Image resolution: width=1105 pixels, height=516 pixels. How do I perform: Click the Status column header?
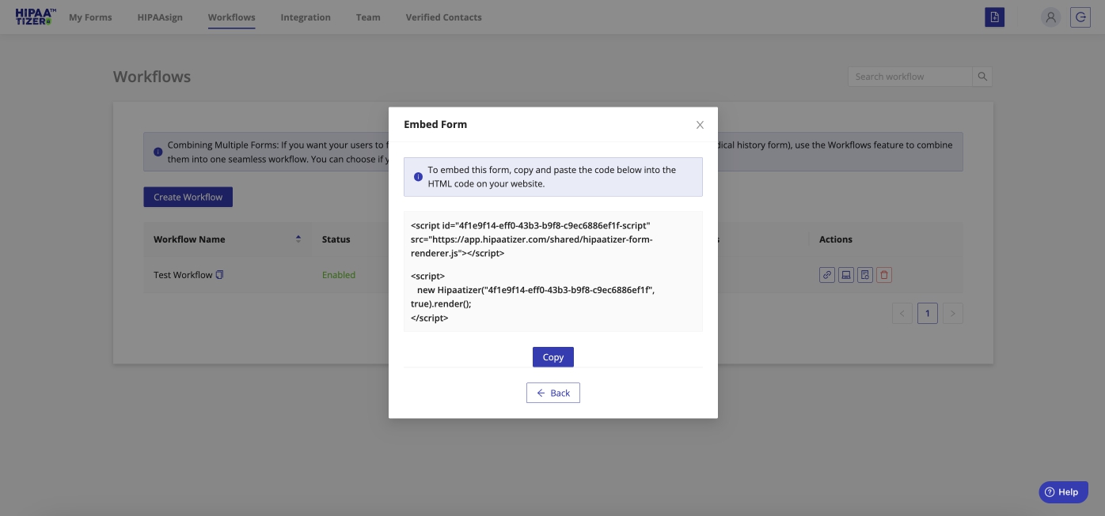(x=336, y=239)
